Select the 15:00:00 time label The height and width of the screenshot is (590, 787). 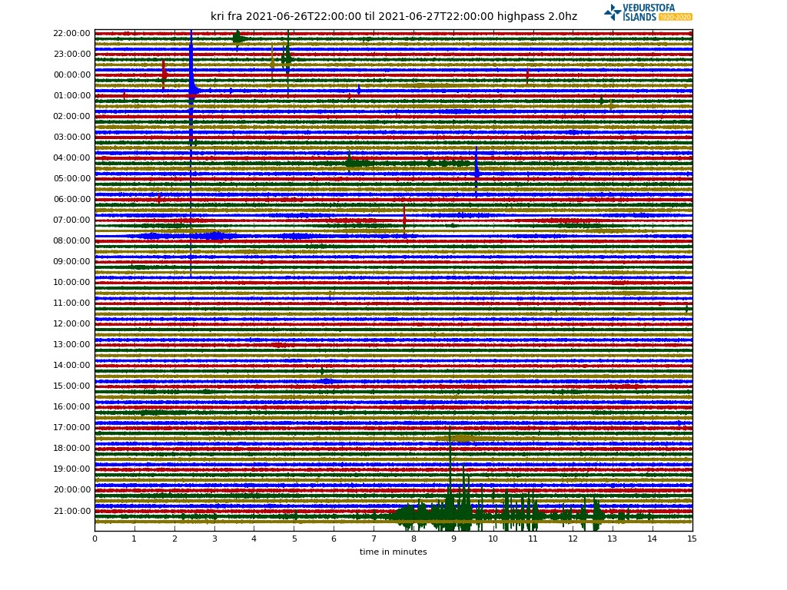(x=71, y=386)
